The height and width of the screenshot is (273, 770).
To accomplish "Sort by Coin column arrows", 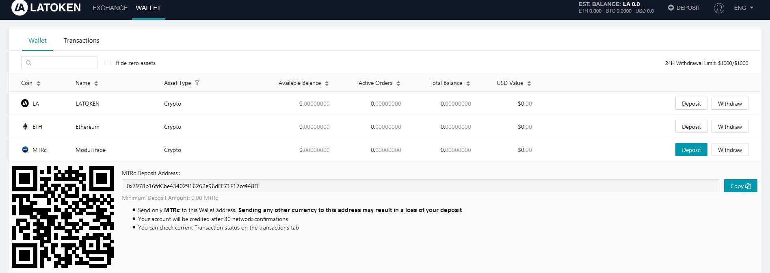I will (x=39, y=83).
